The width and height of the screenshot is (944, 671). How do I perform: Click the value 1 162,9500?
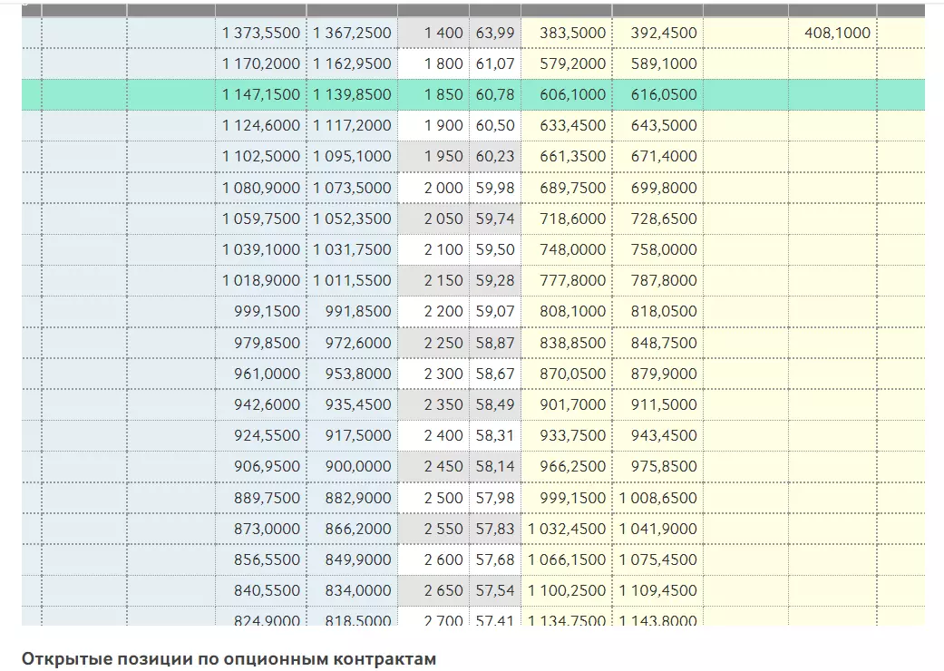[352, 63]
